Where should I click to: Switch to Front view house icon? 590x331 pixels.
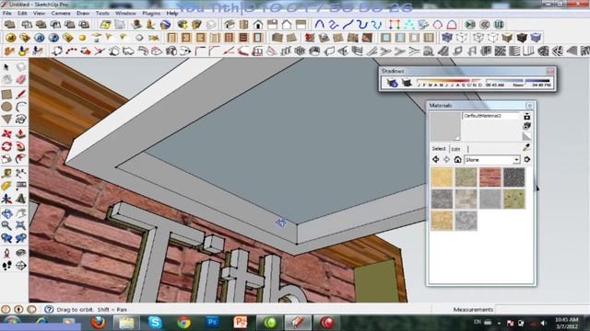[258, 25]
